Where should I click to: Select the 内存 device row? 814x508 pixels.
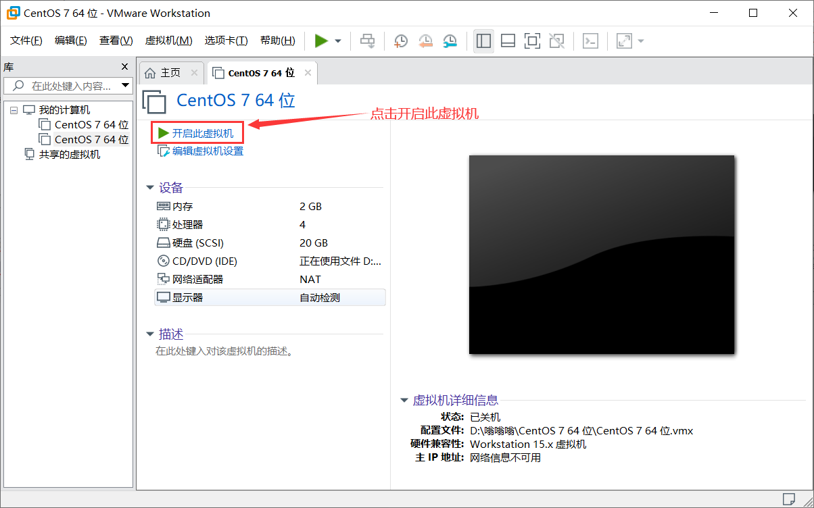(x=270, y=206)
